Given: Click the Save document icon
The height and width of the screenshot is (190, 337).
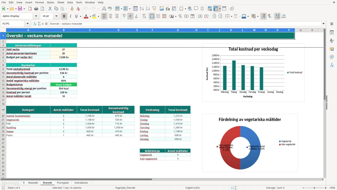Looking at the screenshot, I should point(20,9).
